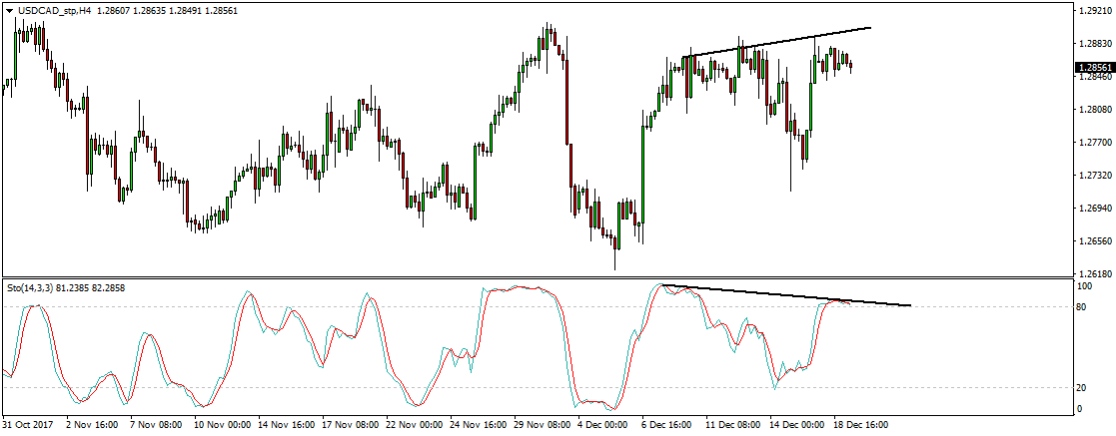
Task: Click the 14 Nov 16:00 time label
Action: [286, 425]
